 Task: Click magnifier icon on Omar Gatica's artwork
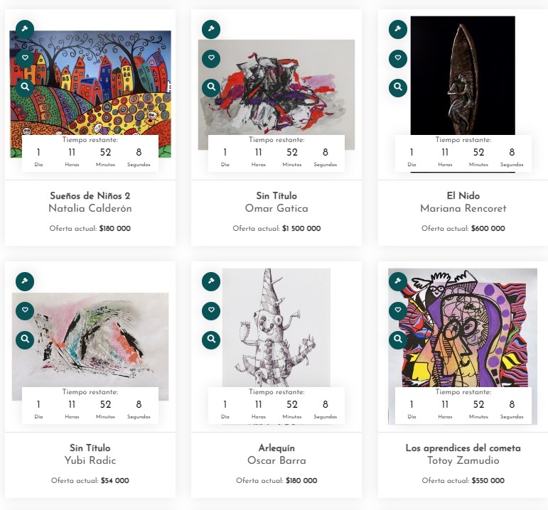(211, 87)
